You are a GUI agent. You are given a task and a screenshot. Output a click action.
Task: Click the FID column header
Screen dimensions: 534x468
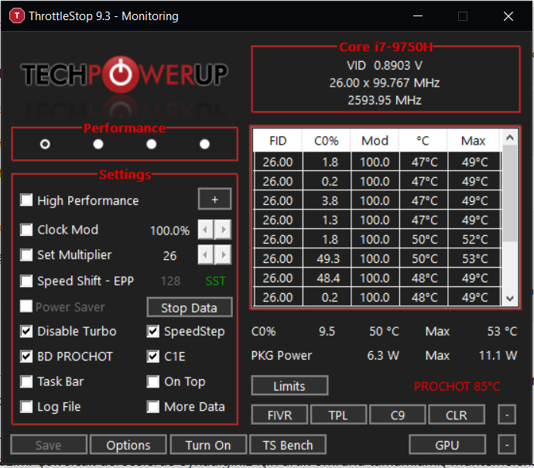click(x=278, y=141)
